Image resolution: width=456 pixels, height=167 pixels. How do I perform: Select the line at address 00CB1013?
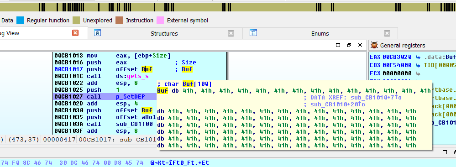tap(140, 56)
